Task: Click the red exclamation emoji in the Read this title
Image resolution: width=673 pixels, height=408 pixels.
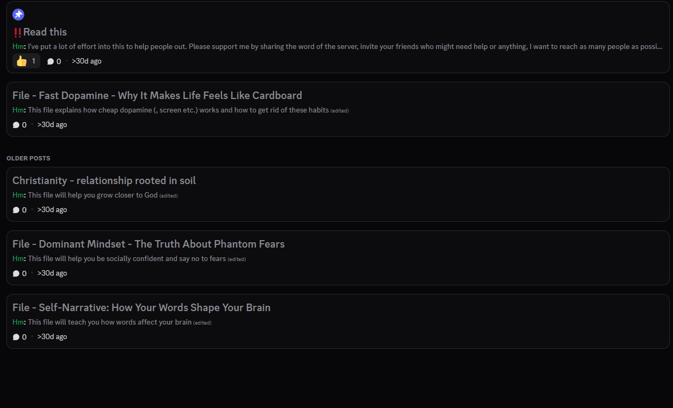Action: (x=17, y=32)
